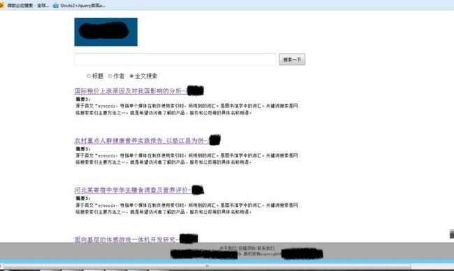Screen dimensions: 454x271
Task: Click the horizontal scrollbar at the bottom
Action: tap(207, 266)
